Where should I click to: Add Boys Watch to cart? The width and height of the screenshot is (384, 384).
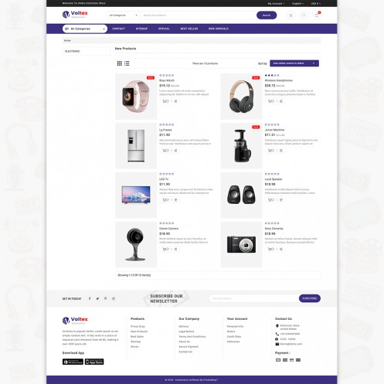click(x=165, y=101)
